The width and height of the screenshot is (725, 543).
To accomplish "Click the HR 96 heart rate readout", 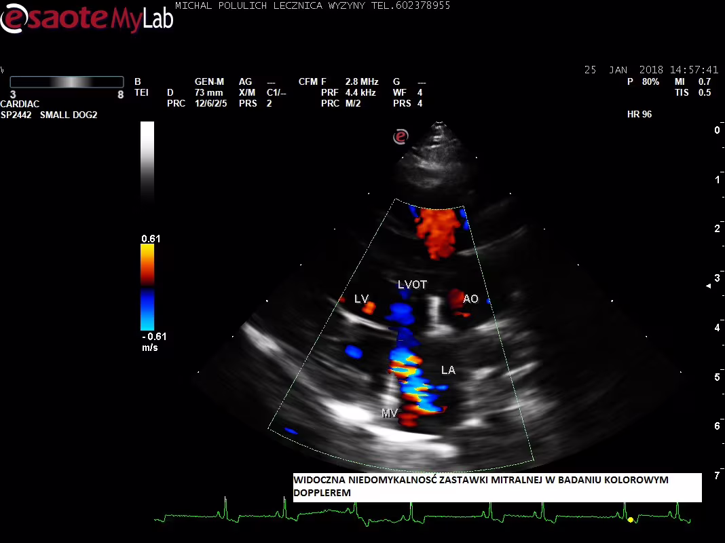I will [639, 115].
